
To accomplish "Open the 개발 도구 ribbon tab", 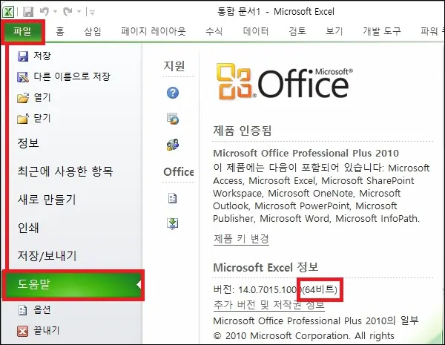I will (382, 31).
